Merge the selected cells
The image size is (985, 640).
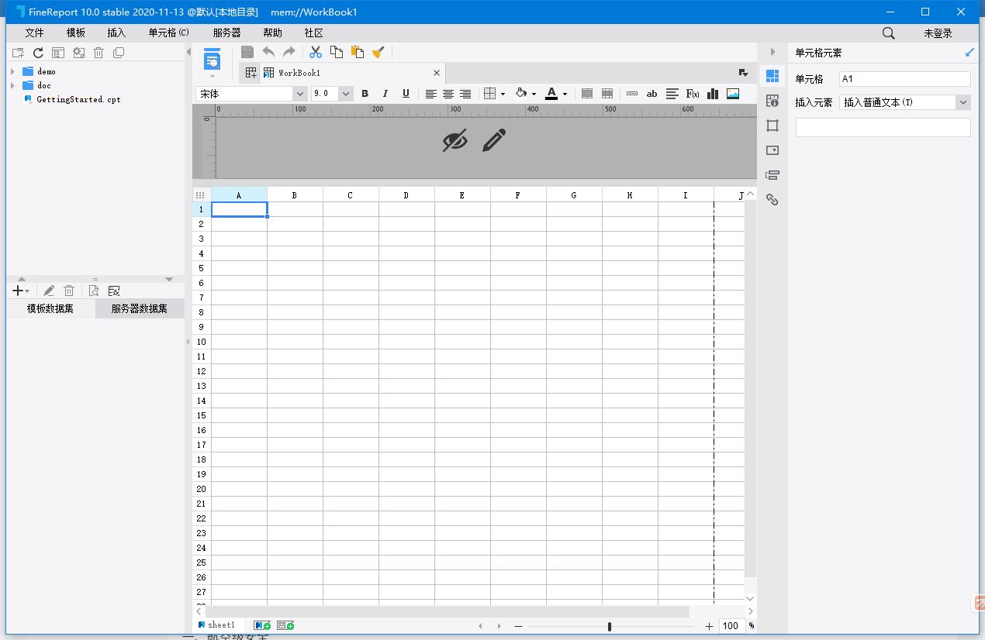pyautogui.click(x=587, y=94)
